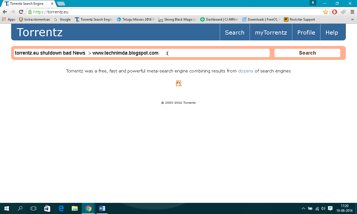Follow the 'dozens' link
This screenshot has height=214, width=357.
coord(245,71)
